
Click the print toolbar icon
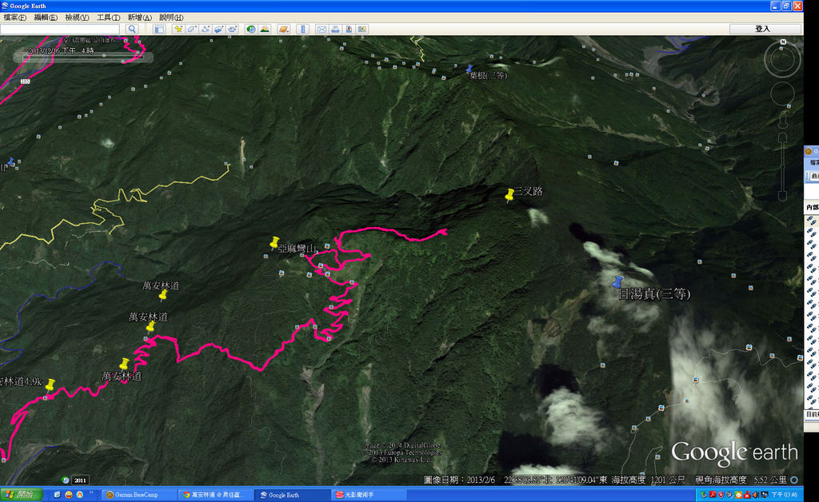(335, 30)
